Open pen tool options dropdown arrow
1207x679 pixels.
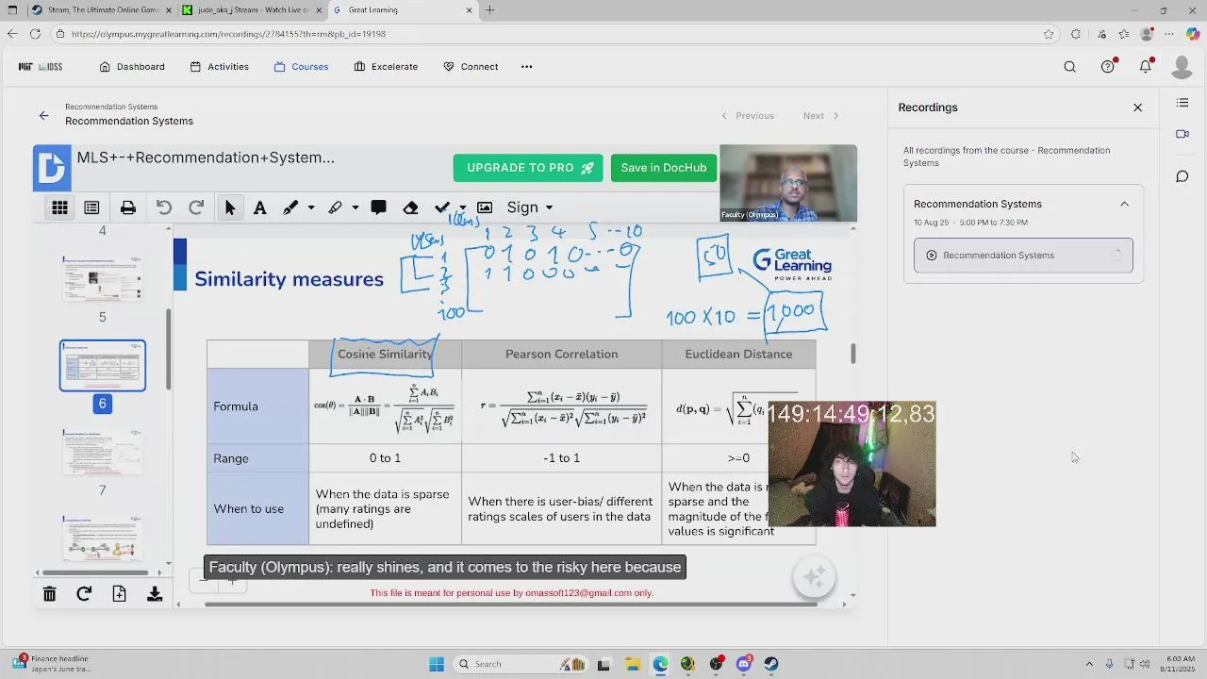click(x=311, y=207)
